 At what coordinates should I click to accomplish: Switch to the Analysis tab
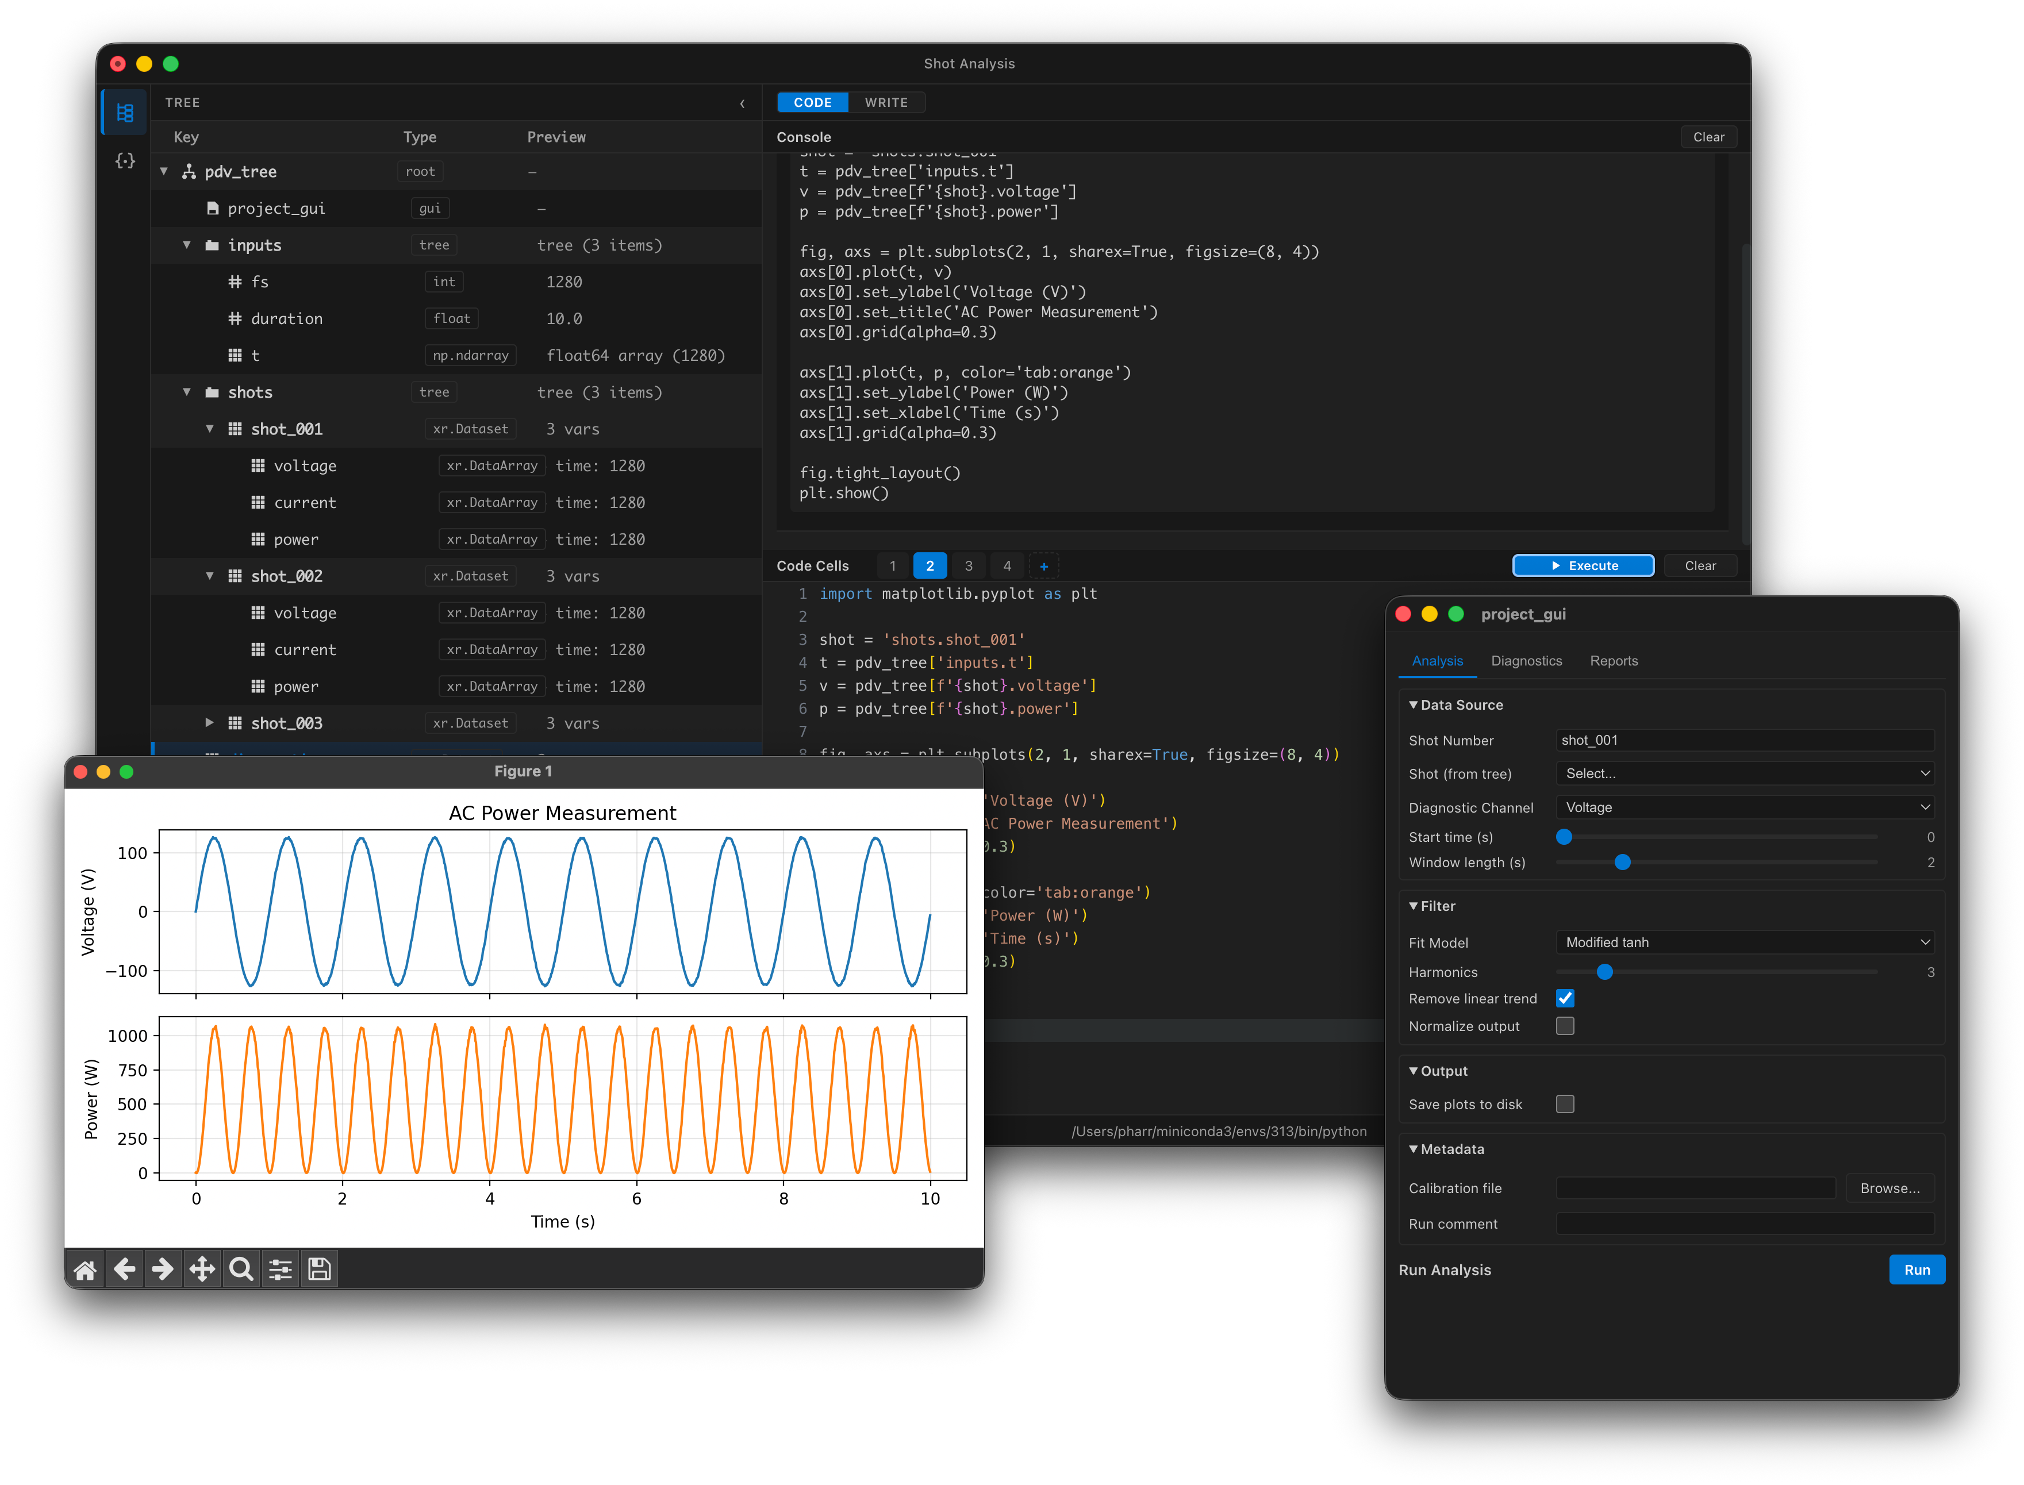pos(1438,661)
